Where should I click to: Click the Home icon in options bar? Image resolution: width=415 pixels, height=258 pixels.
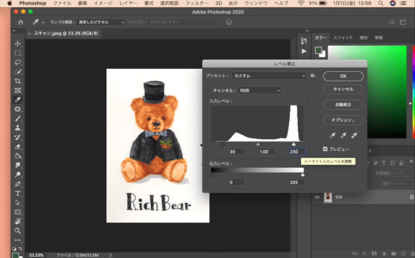pyautogui.click(x=21, y=23)
